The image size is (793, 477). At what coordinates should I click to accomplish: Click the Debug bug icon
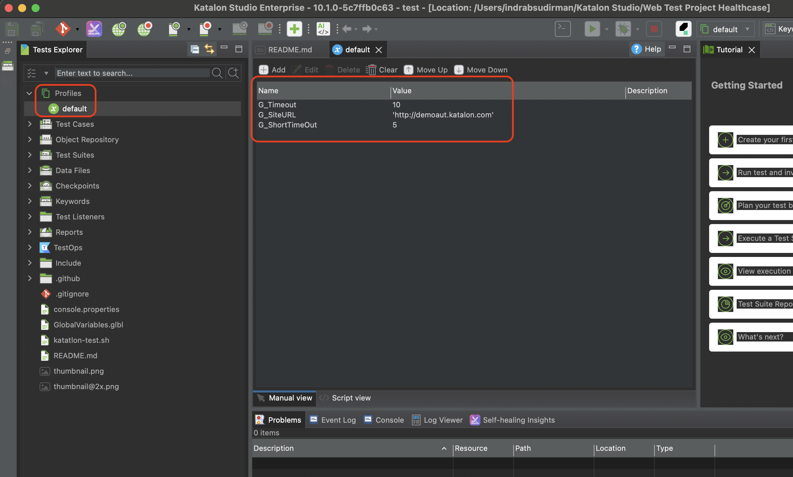(623, 29)
